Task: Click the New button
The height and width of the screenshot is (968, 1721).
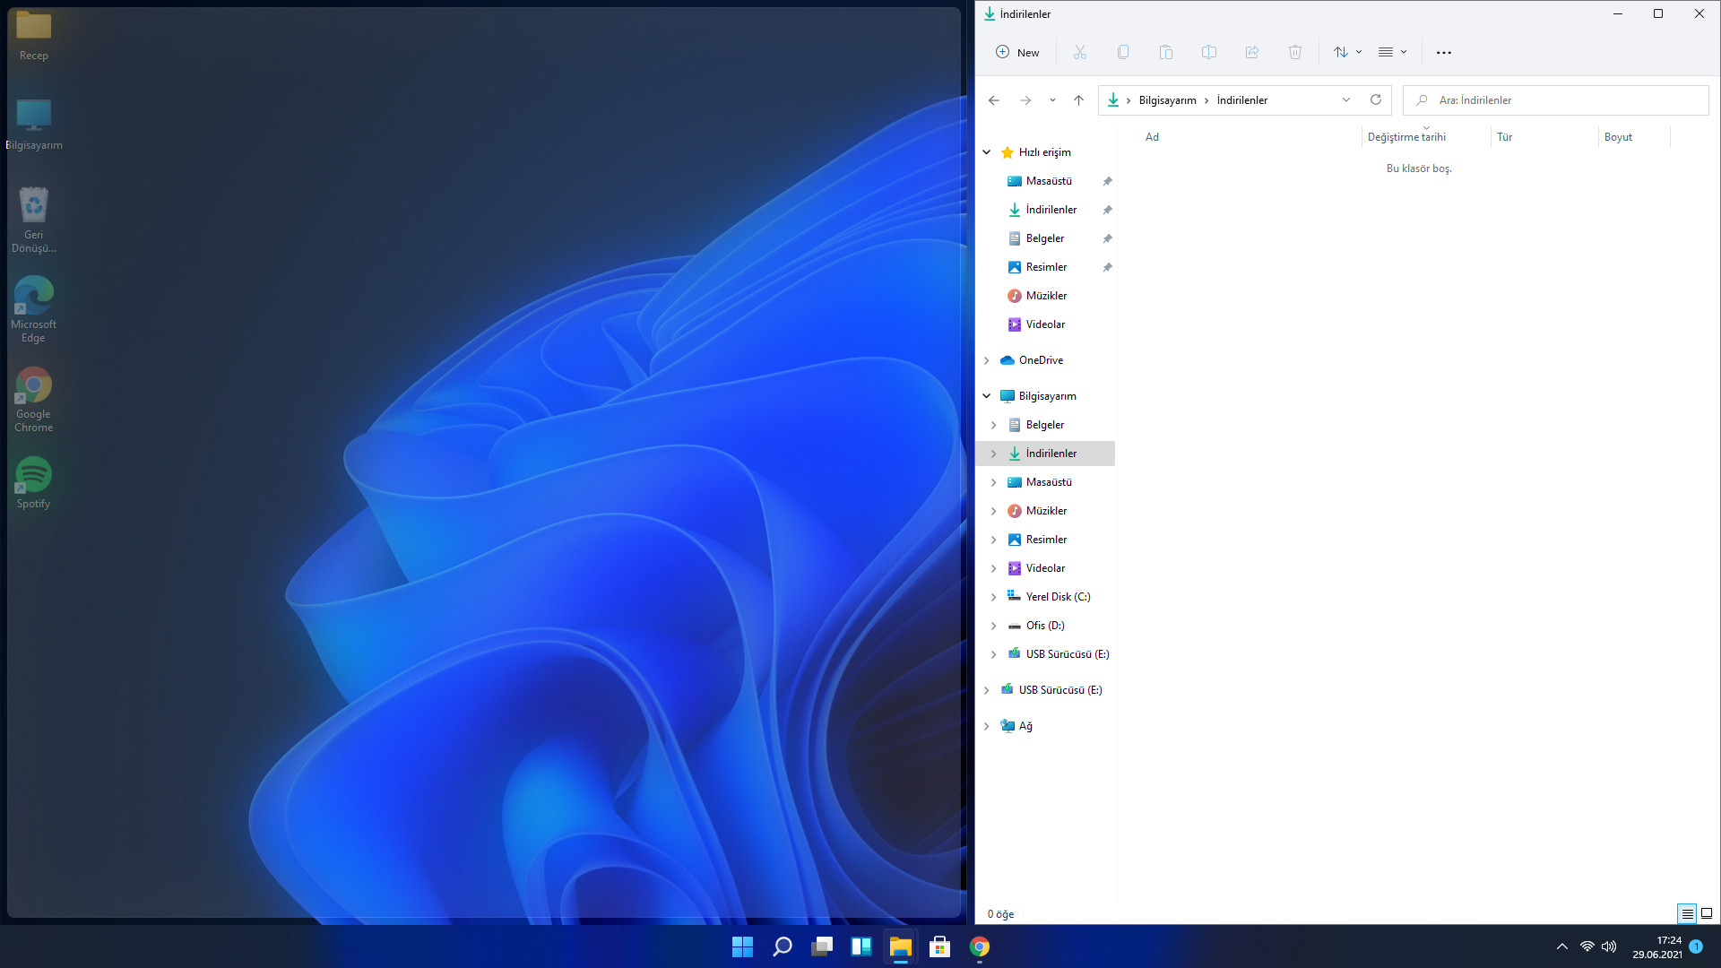Action: [x=1017, y=52]
